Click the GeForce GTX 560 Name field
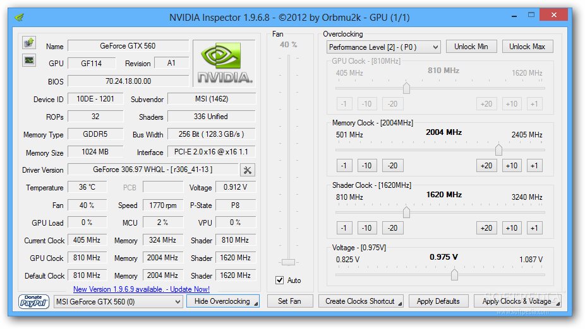This screenshot has width=585, height=329. click(x=128, y=46)
